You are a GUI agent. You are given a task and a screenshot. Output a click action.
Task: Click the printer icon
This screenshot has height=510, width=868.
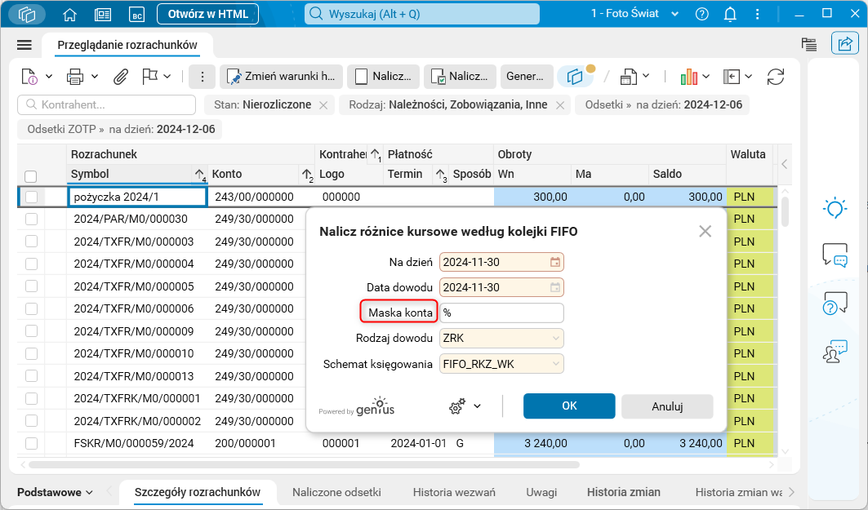(75, 77)
